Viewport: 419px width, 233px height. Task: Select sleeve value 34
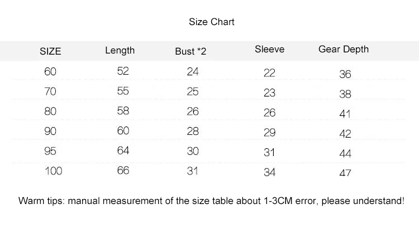point(269,172)
